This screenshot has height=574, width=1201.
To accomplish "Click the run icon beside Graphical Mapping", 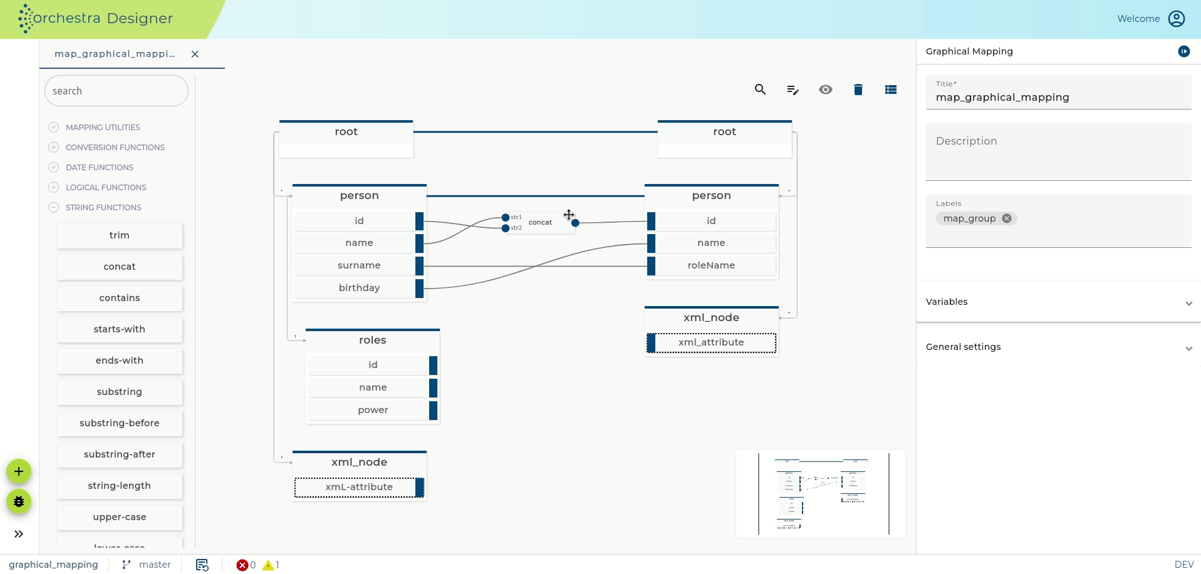I will 1184,51.
